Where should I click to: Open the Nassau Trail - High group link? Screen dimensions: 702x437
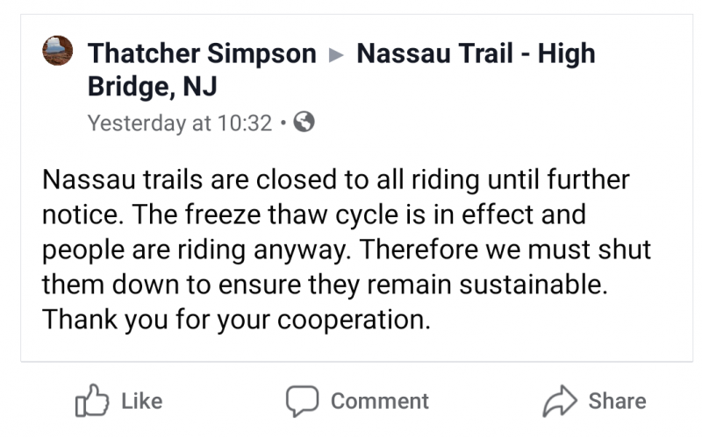click(x=476, y=54)
